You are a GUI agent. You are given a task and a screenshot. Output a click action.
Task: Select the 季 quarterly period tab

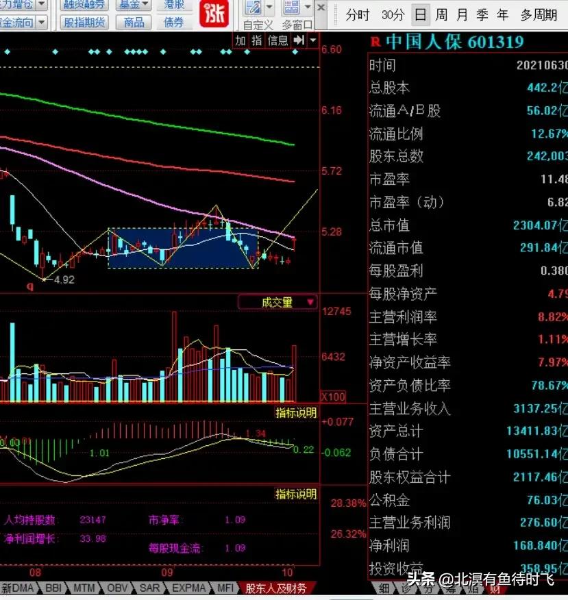click(482, 15)
